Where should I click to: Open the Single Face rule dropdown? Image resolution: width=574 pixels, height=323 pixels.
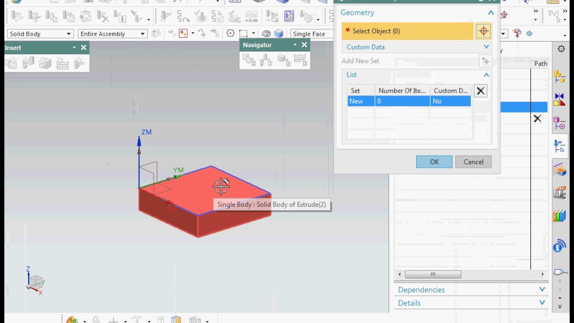[x=312, y=34]
